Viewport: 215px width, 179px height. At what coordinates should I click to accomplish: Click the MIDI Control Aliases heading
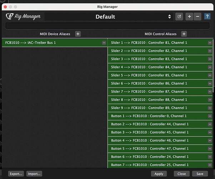pyautogui.click(x=161, y=34)
